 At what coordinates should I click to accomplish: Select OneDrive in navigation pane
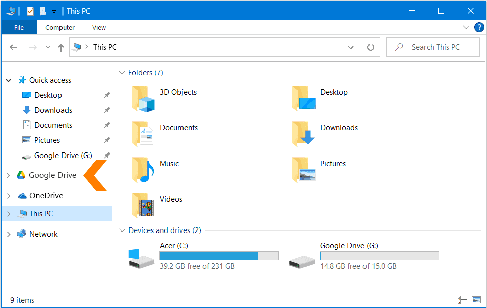pyautogui.click(x=46, y=196)
